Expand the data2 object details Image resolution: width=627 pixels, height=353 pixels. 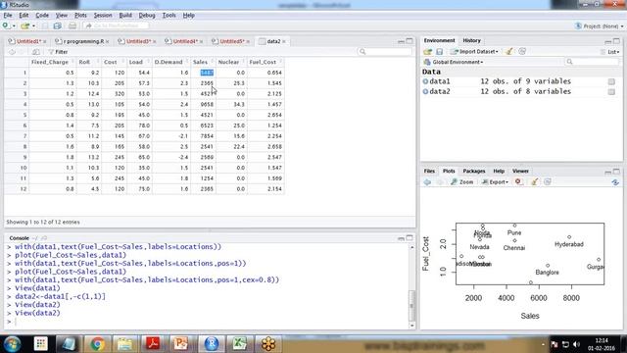425,91
